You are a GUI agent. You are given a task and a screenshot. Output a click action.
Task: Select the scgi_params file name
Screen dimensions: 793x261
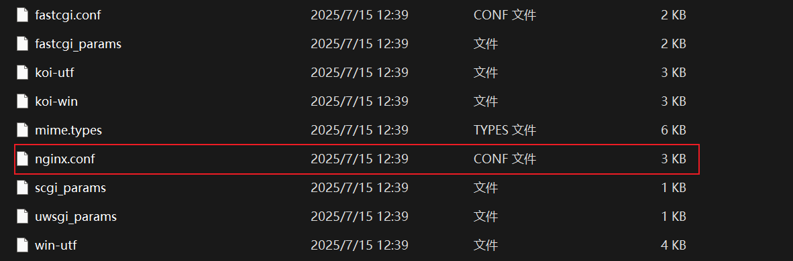pyautogui.click(x=70, y=188)
